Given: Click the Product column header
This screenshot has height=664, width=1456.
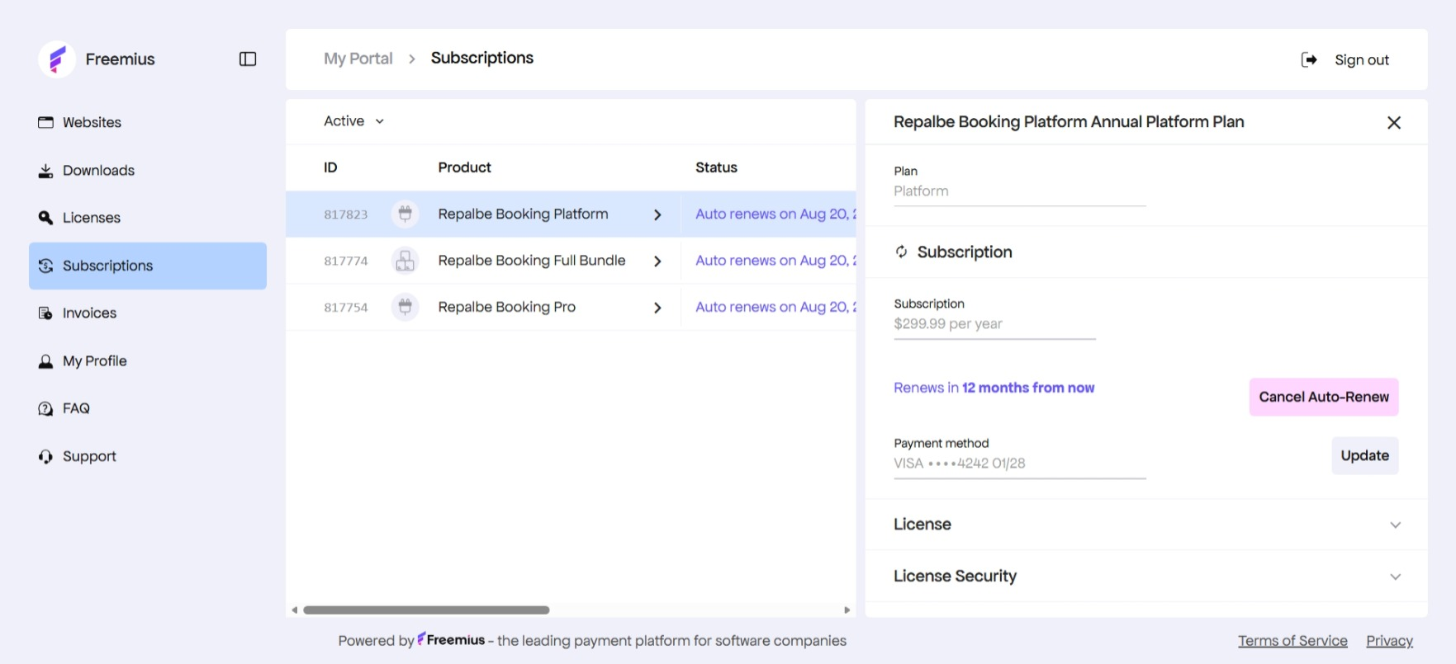Looking at the screenshot, I should [x=464, y=167].
